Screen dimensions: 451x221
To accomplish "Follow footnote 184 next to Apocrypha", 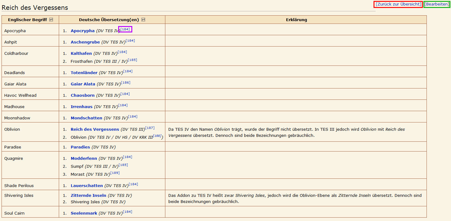I will click(x=125, y=29).
